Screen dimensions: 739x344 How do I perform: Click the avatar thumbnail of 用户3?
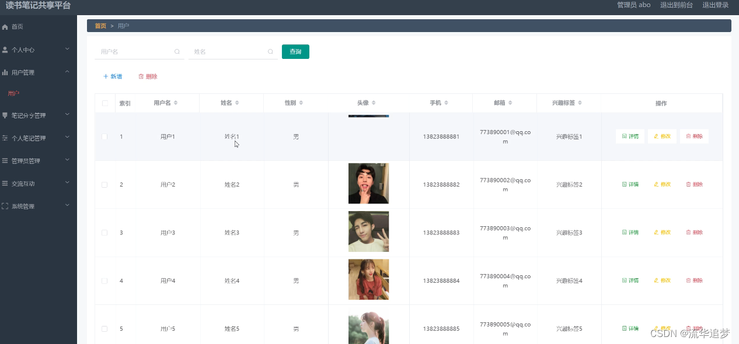pos(368,231)
